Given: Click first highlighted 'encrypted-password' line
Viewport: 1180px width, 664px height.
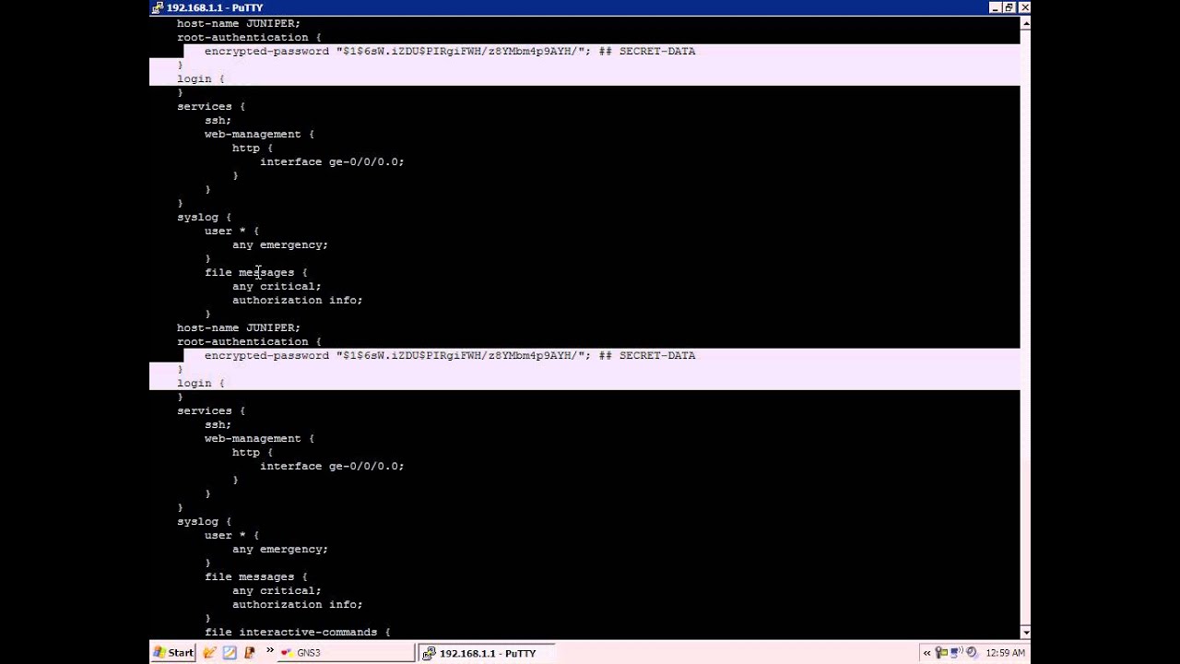Looking at the screenshot, I should 450,52.
